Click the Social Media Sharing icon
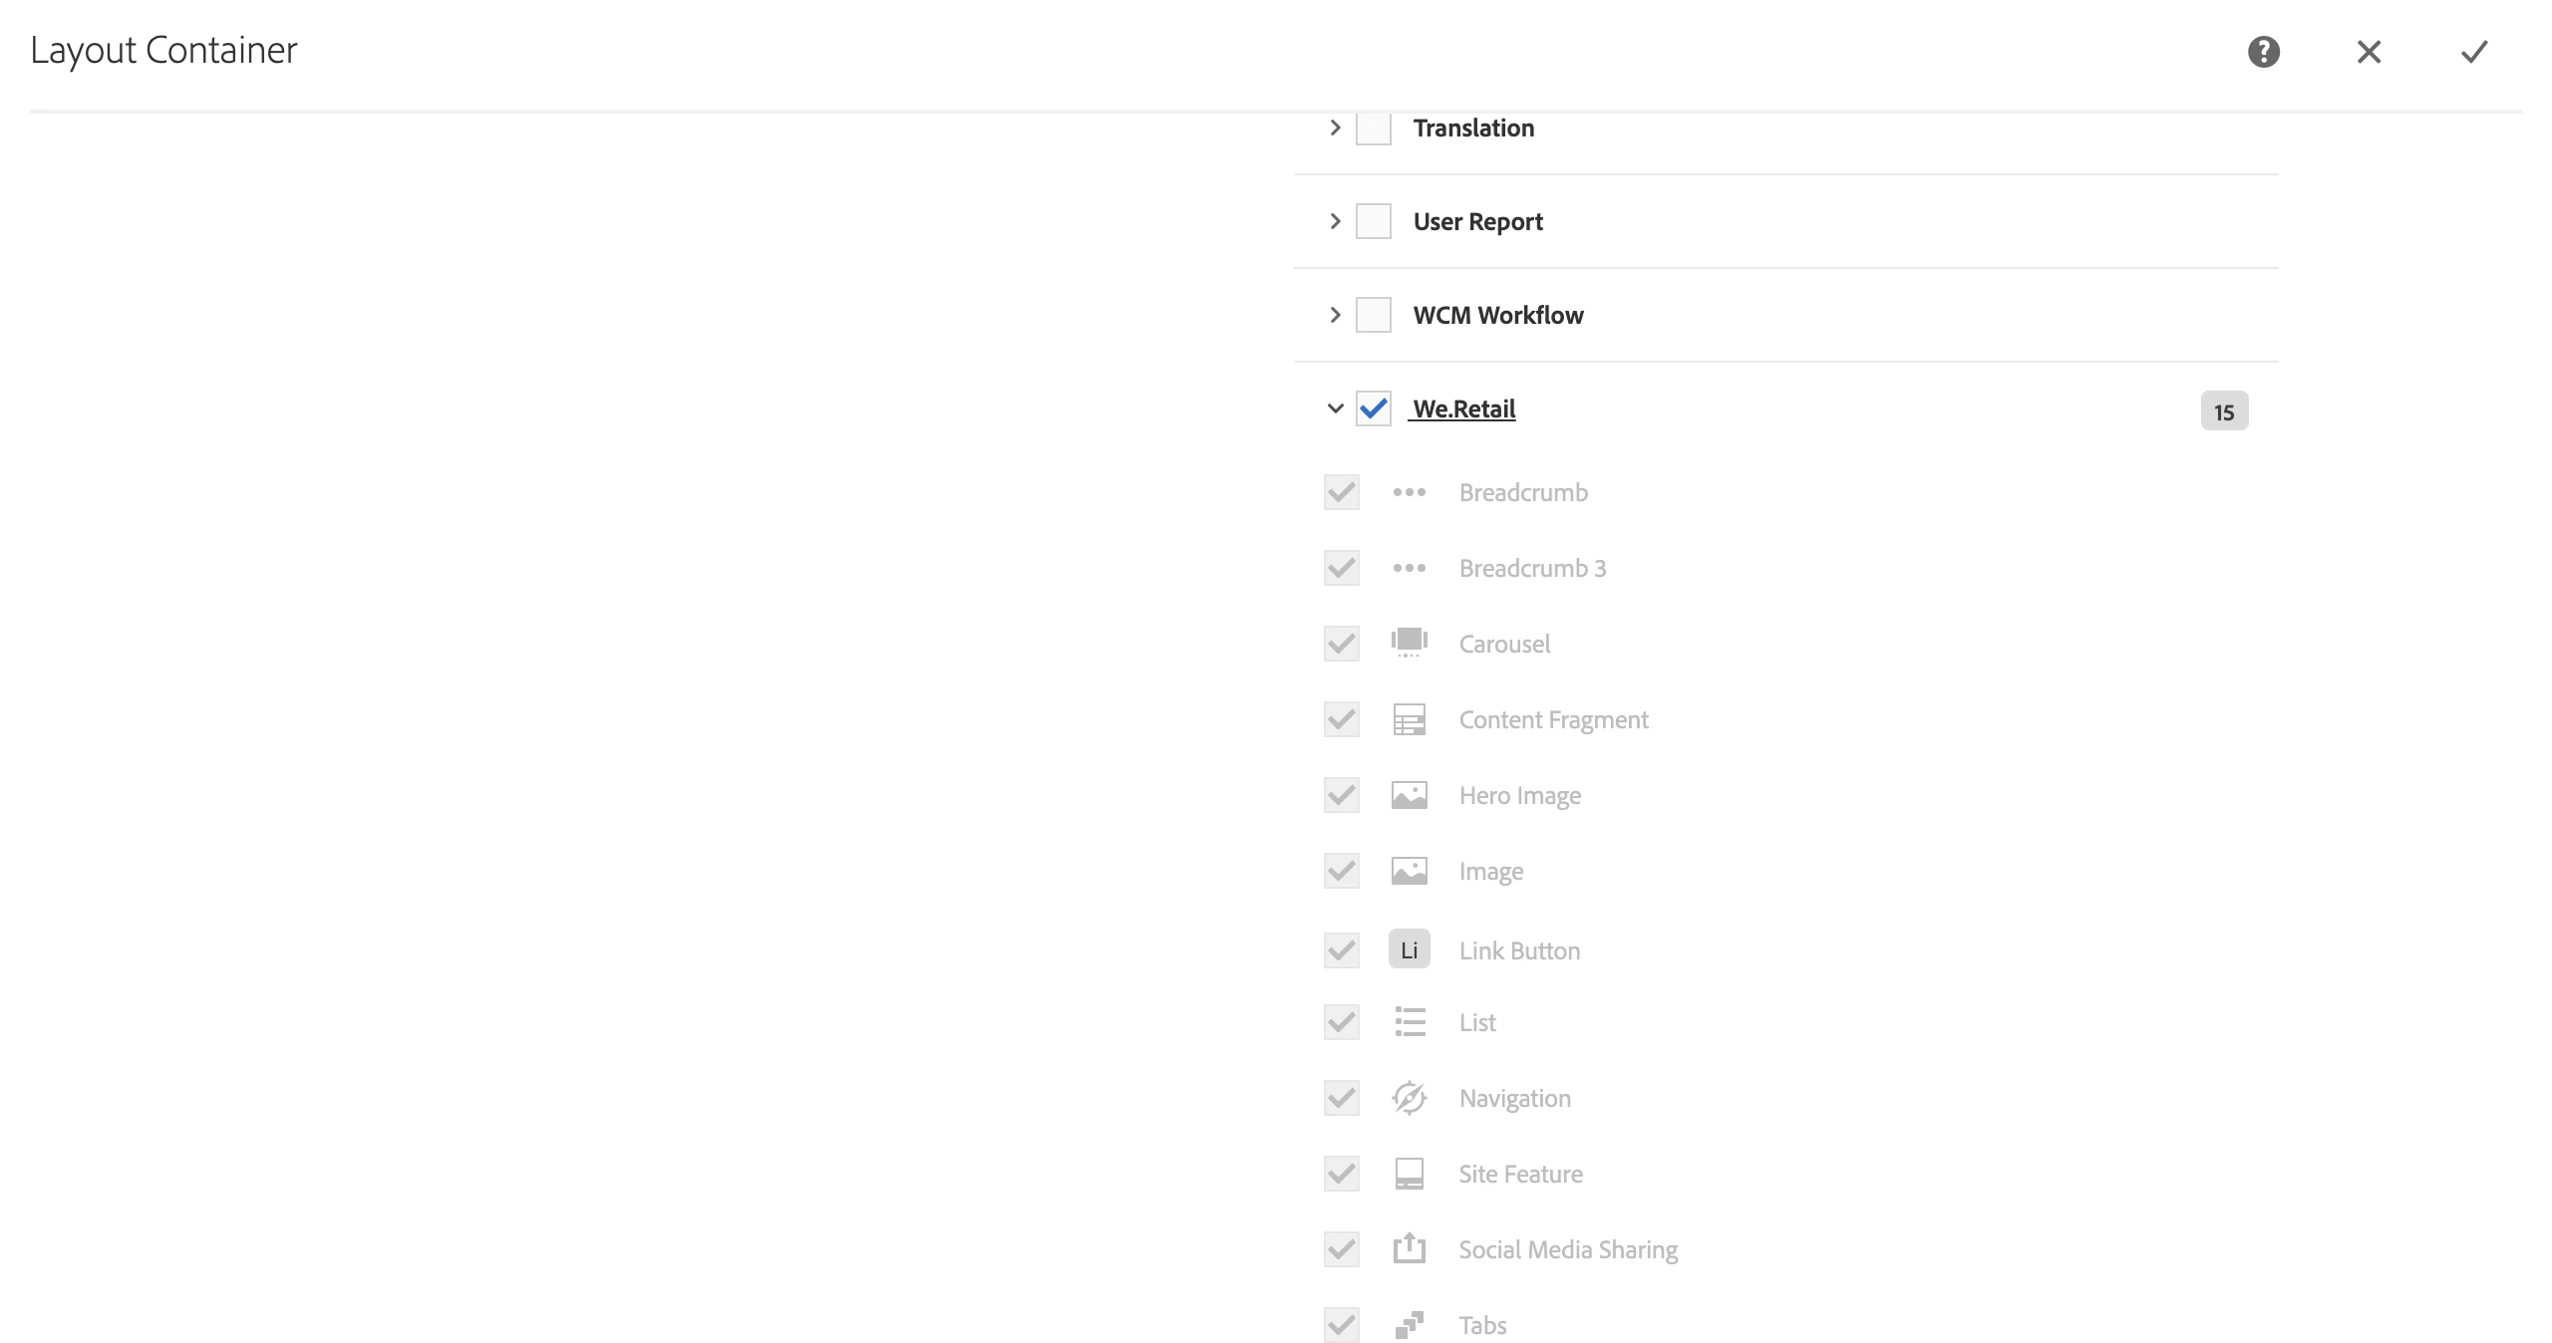2552x1343 pixels. click(x=1409, y=1248)
